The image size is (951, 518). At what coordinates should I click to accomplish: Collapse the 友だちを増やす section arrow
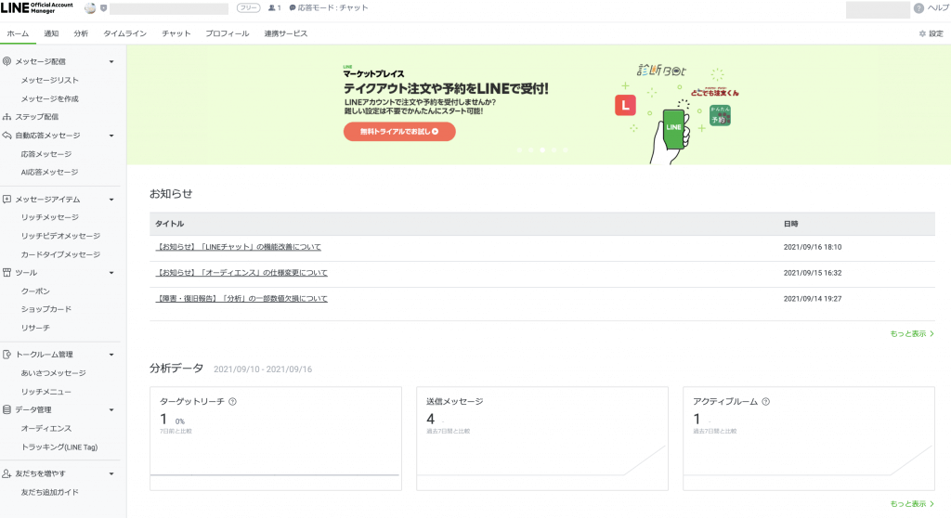coord(111,473)
